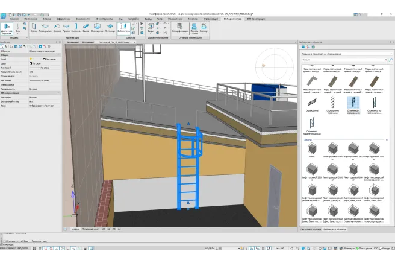This screenshot has height=263, width=395.
Task: Open the Вставка ribbon tab
Action: (47, 19)
